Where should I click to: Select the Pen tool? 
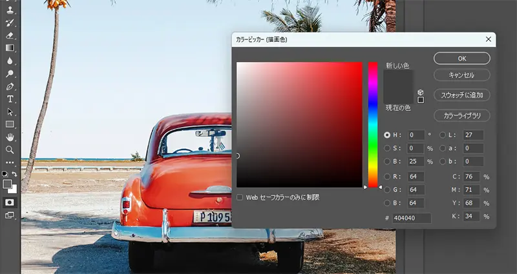(10, 86)
